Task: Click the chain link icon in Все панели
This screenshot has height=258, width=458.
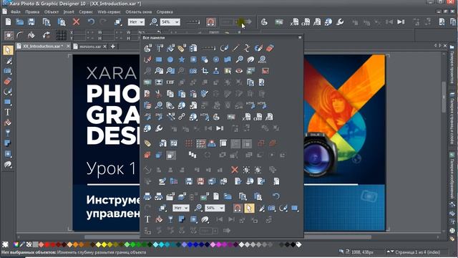Action: pyautogui.click(x=182, y=117)
